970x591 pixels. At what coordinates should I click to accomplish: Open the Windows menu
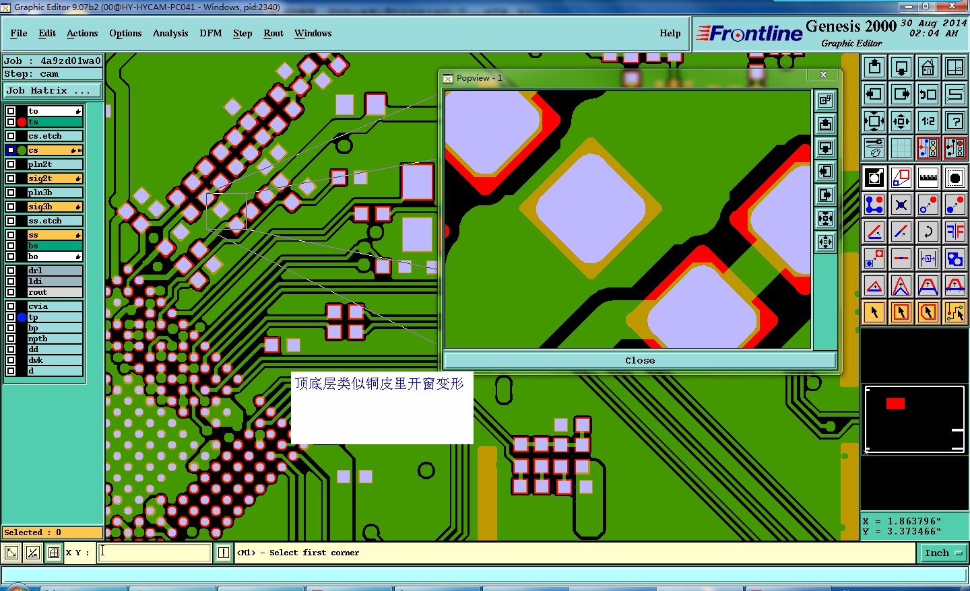[313, 33]
